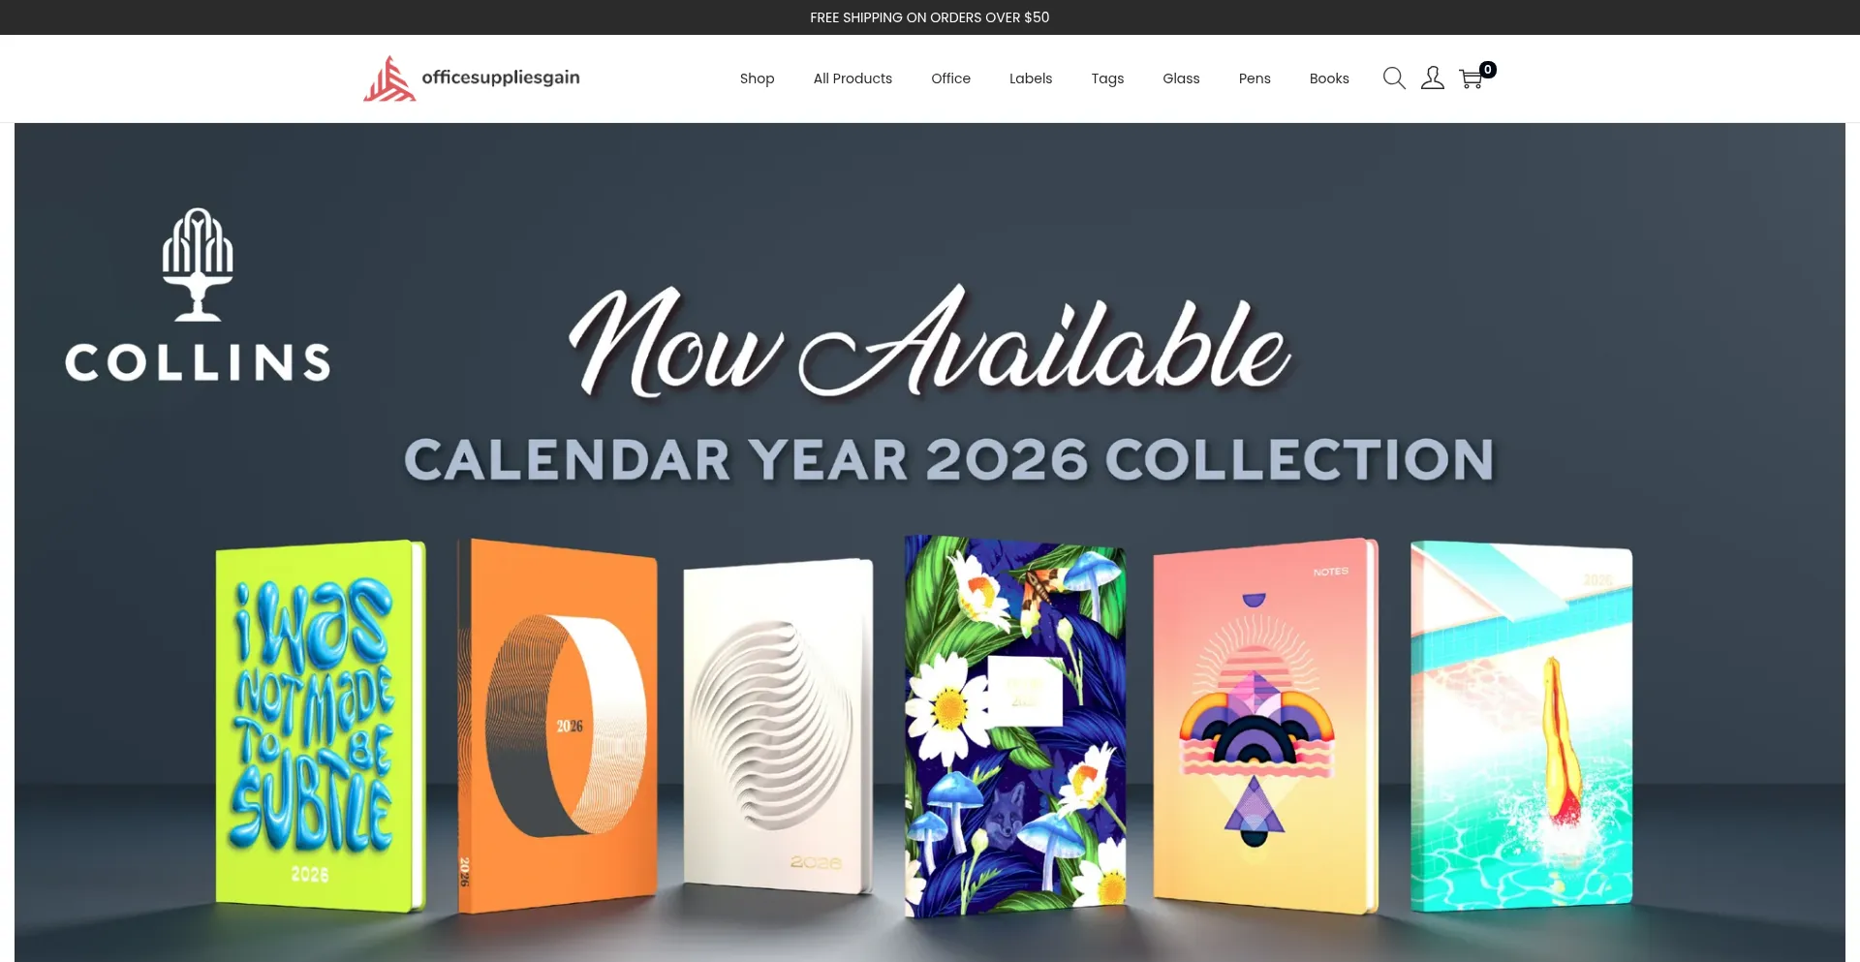This screenshot has width=1860, height=962.
Task: Click the officesuppliesgain site name text
Action: 501,78
